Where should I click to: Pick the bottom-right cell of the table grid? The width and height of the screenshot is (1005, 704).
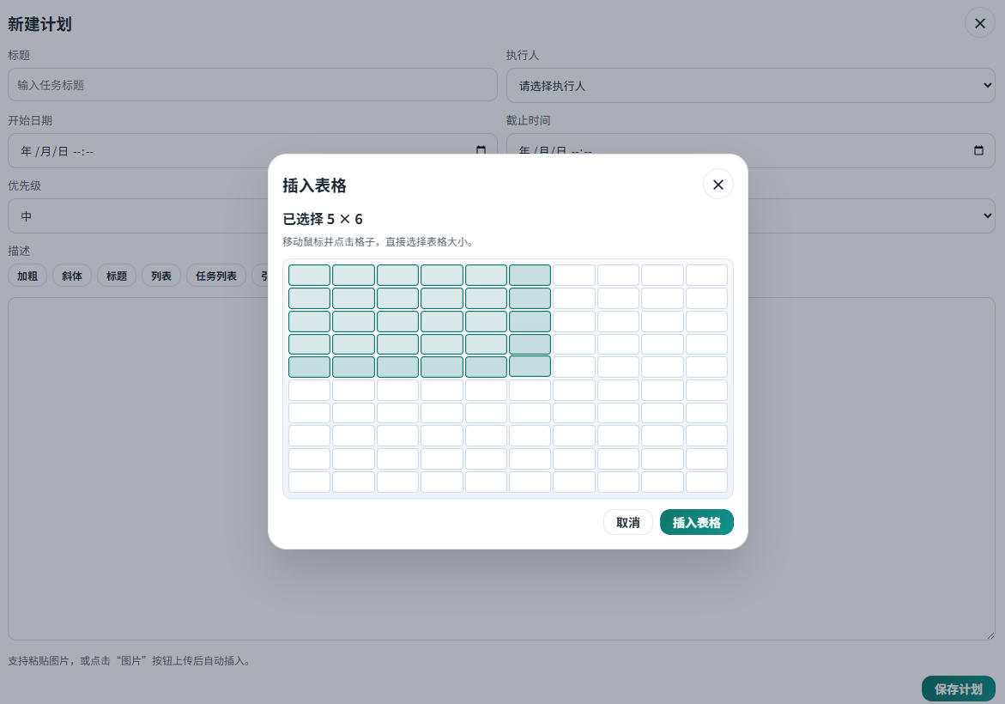(706, 482)
